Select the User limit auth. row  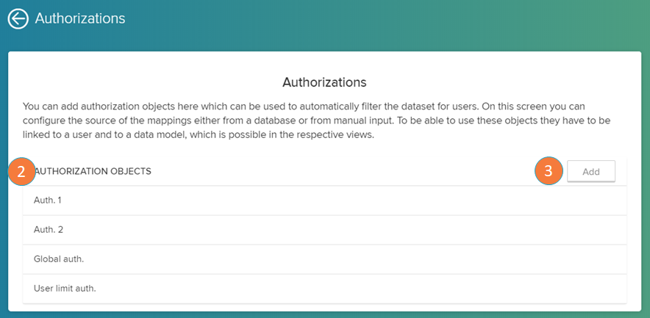click(65, 289)
